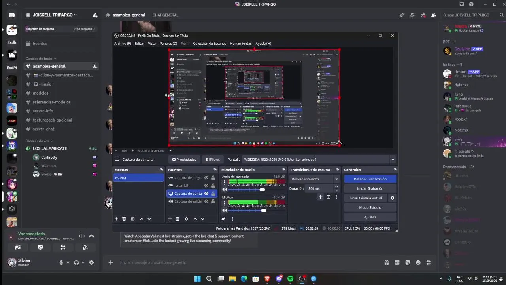Delete selected scene using Escenas trash icon
This screenshot has width=506, height=285.
(x=124, y=219)
